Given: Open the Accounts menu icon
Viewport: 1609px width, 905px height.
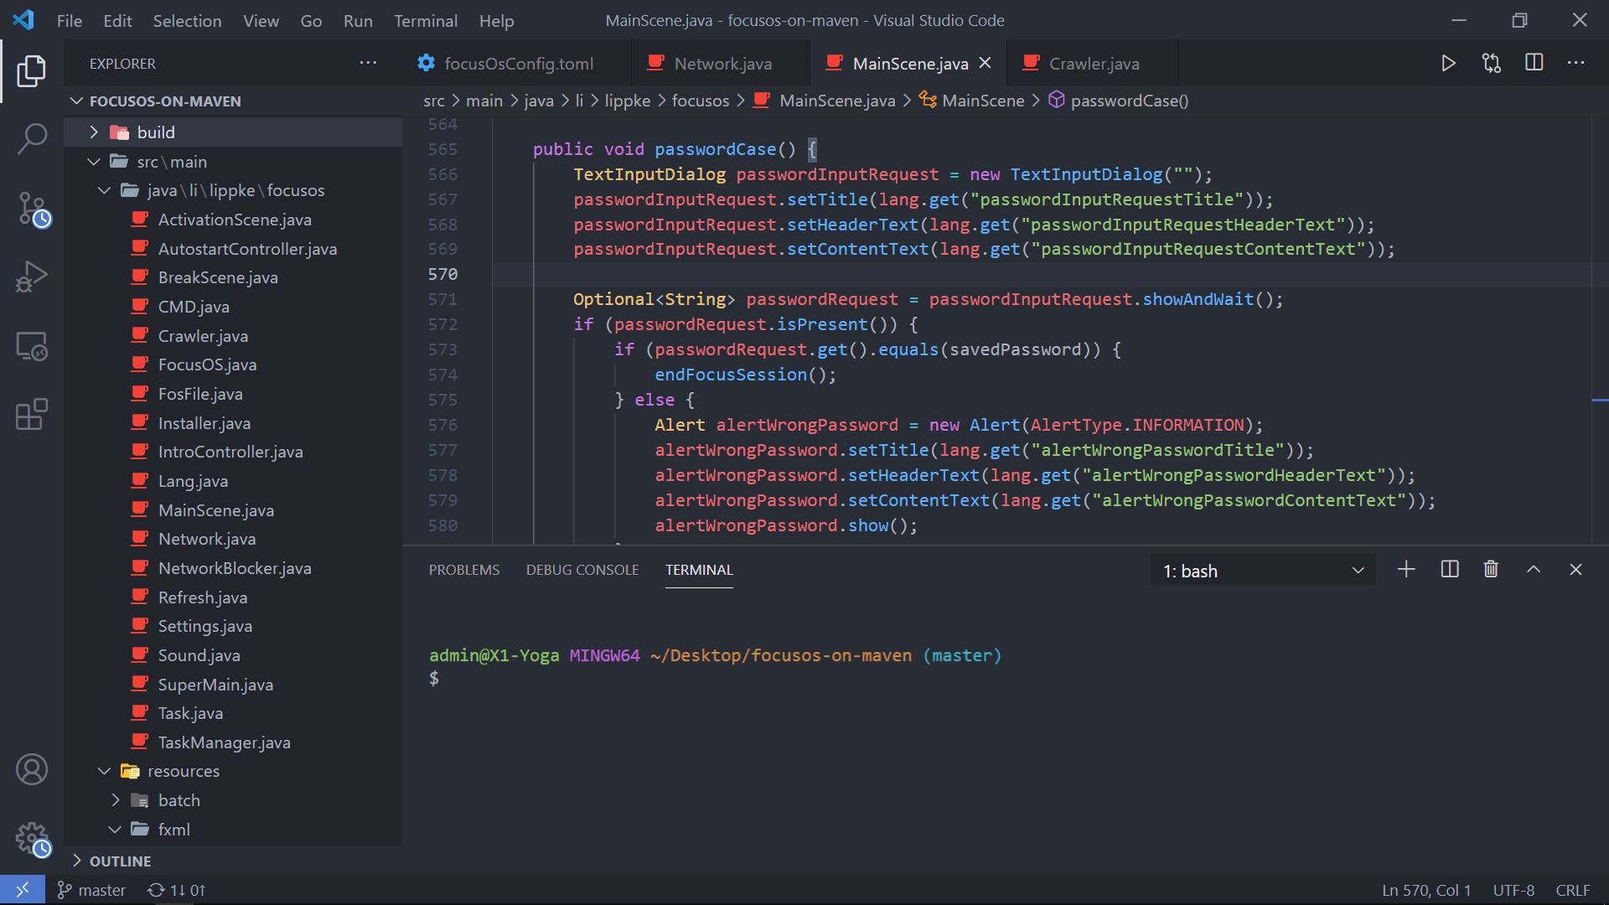Looking at the screenshot, I should 32,769.
